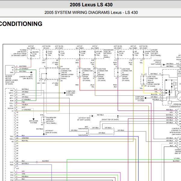Select the P-ACC FUSE 7.5A label

point(50,53)
